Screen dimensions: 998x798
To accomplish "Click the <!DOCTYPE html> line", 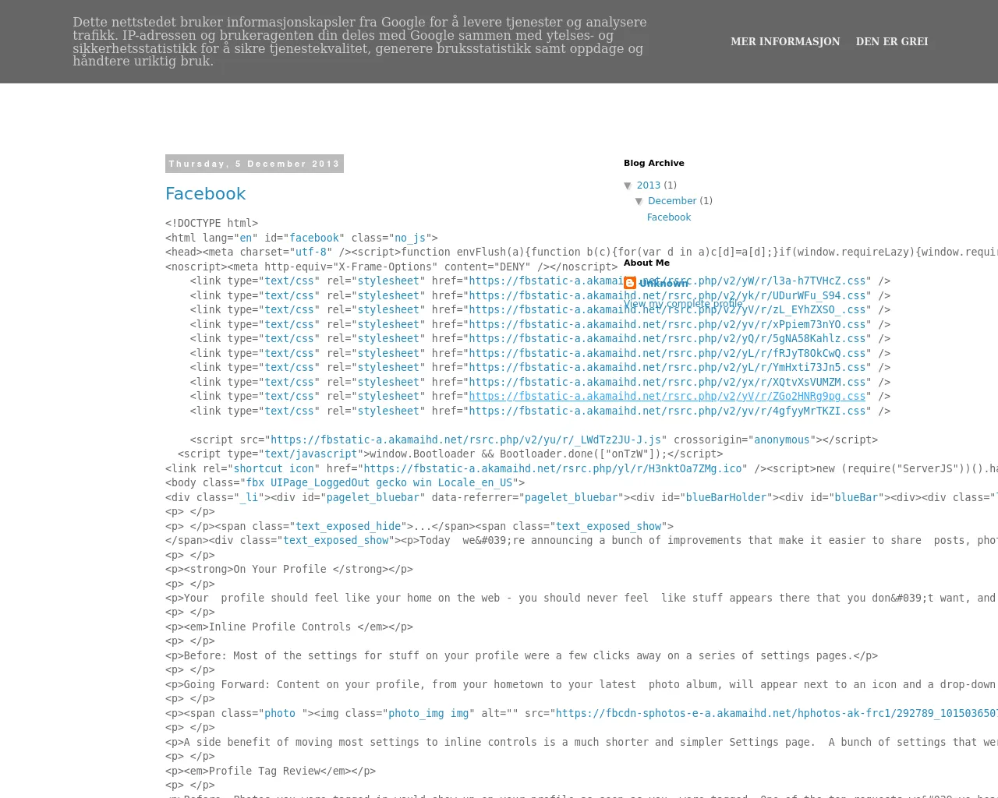I will click(211, 223).
